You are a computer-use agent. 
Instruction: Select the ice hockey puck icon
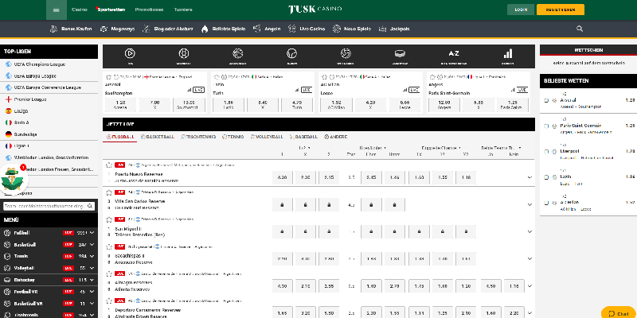400,53
